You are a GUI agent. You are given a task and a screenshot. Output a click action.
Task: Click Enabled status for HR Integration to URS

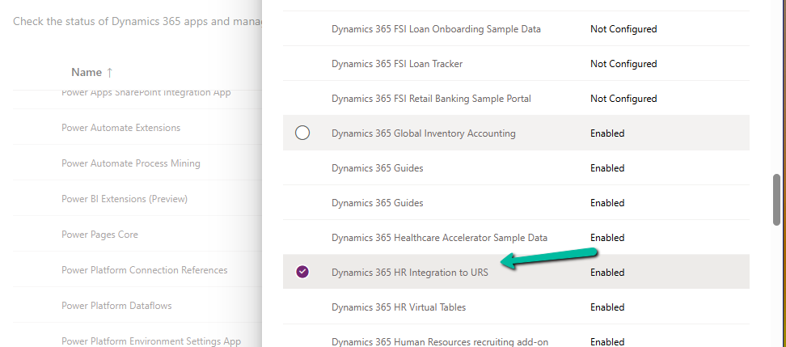[x=607, y=273]
